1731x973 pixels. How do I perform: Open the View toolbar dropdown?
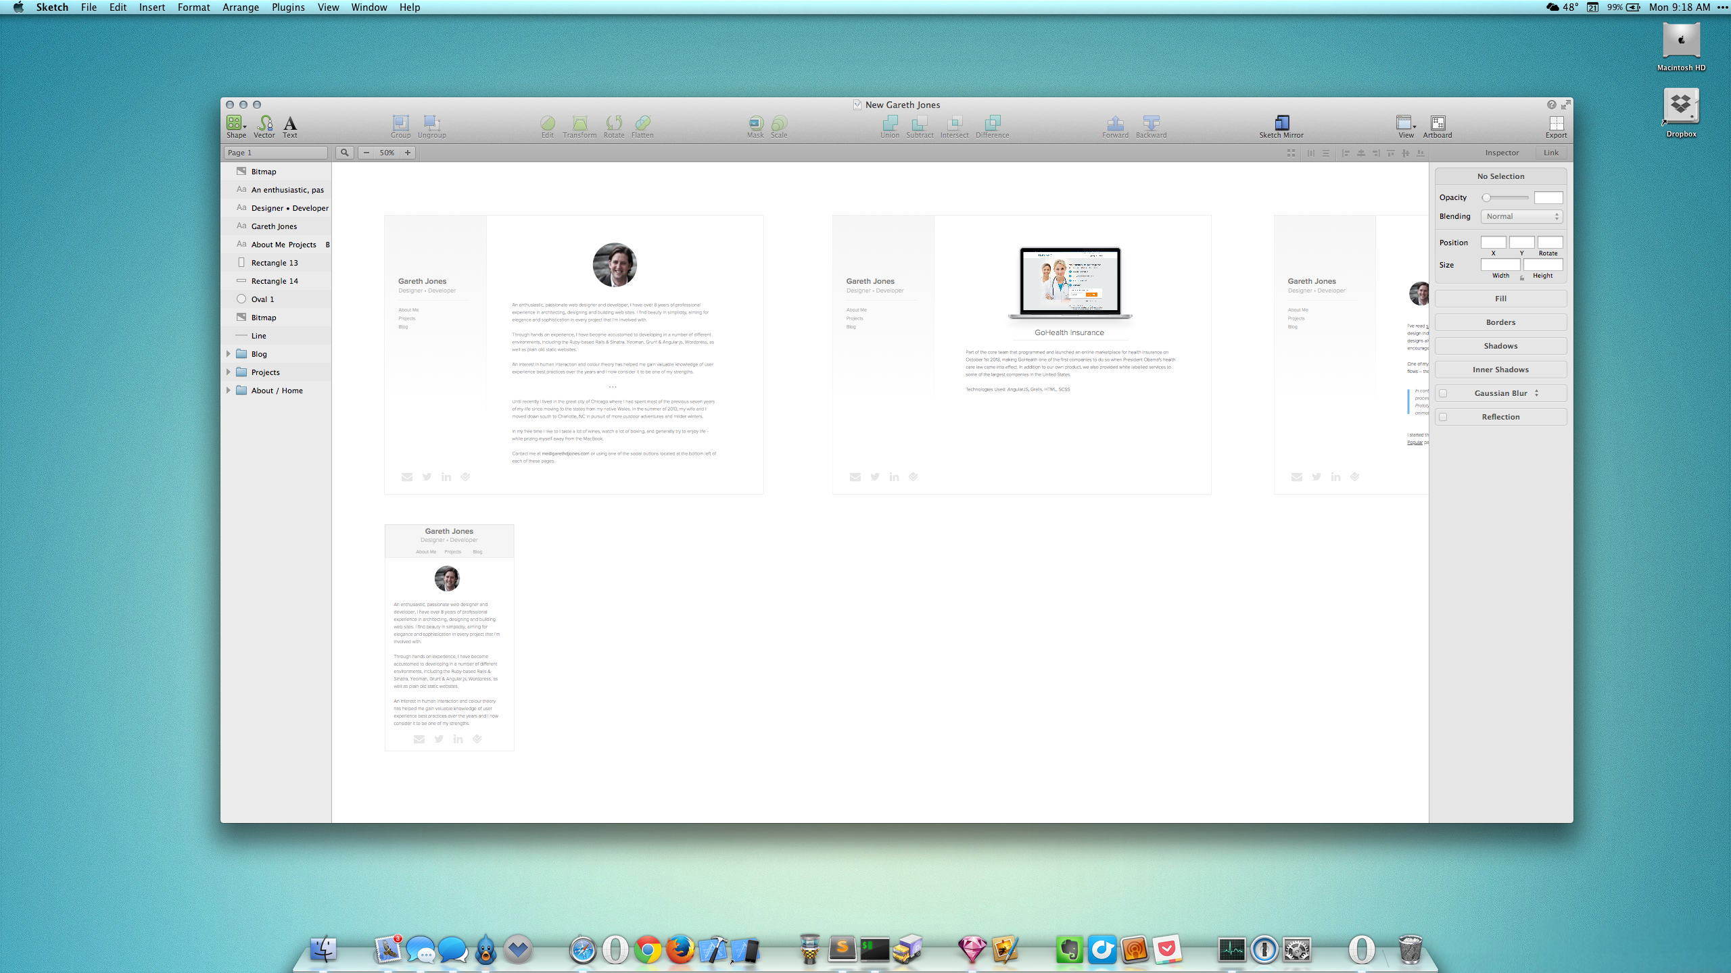(1406, 126)
